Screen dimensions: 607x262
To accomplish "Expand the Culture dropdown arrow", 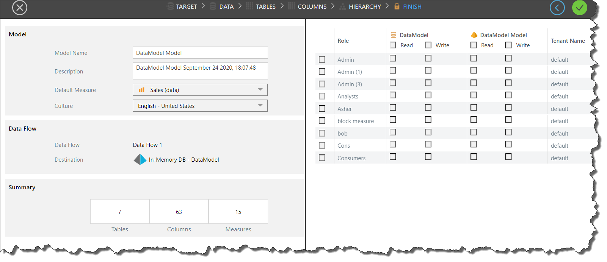I will 260,106.
